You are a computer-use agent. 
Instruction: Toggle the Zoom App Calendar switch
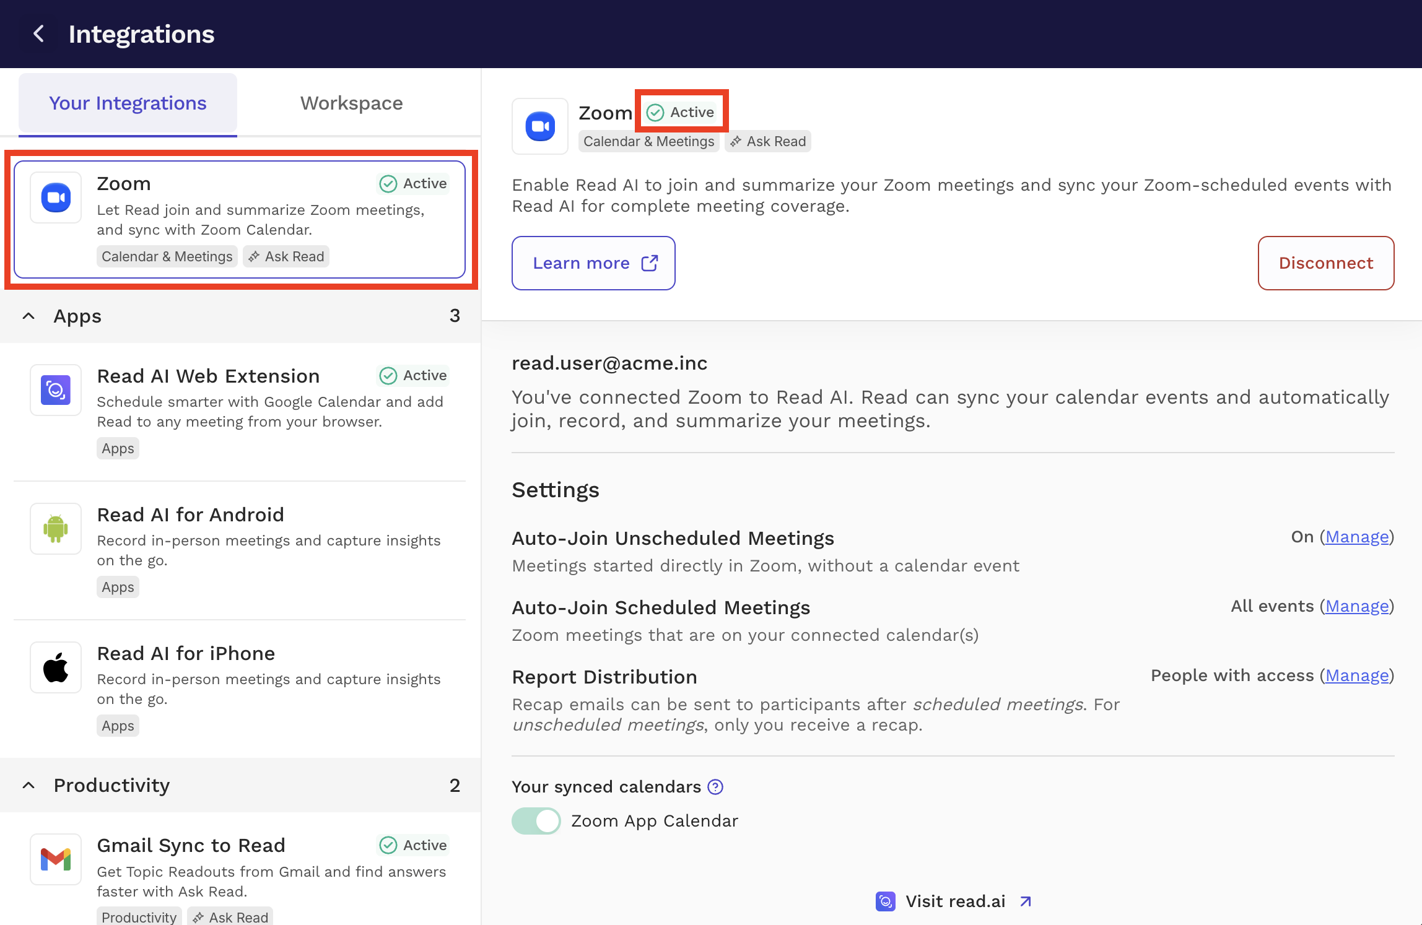536,821
